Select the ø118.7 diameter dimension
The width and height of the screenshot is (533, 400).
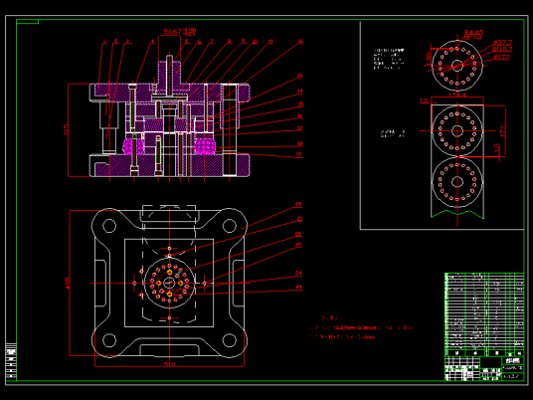502,50
